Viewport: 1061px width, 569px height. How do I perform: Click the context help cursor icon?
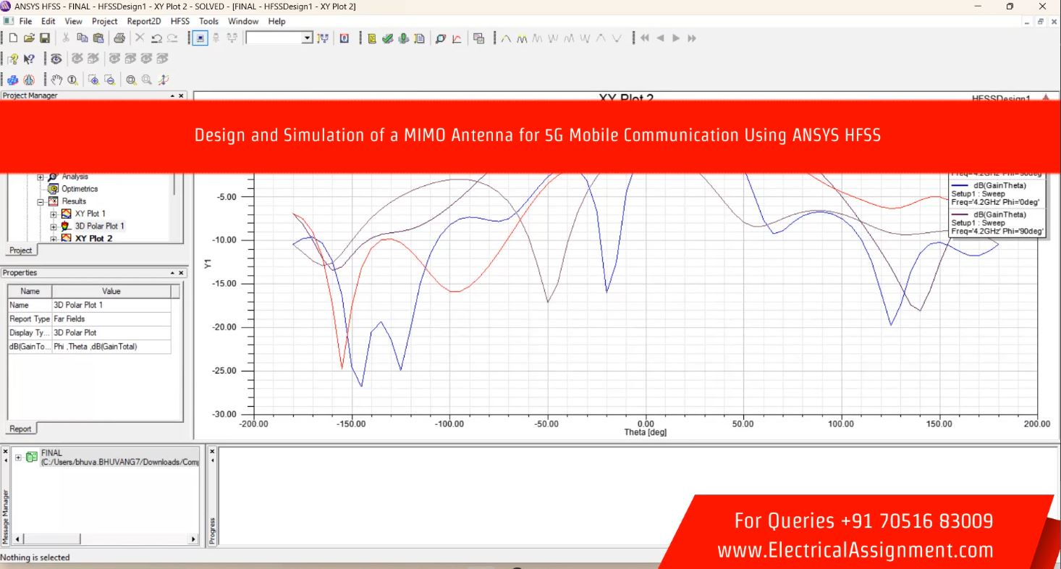29,59
